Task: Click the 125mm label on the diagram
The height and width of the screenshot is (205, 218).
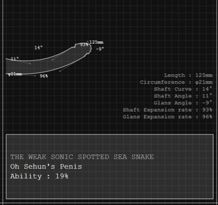Action: [x=96, y=42]
